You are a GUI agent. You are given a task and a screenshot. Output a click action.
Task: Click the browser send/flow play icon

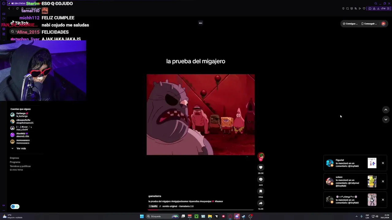[x=360, y=9]
